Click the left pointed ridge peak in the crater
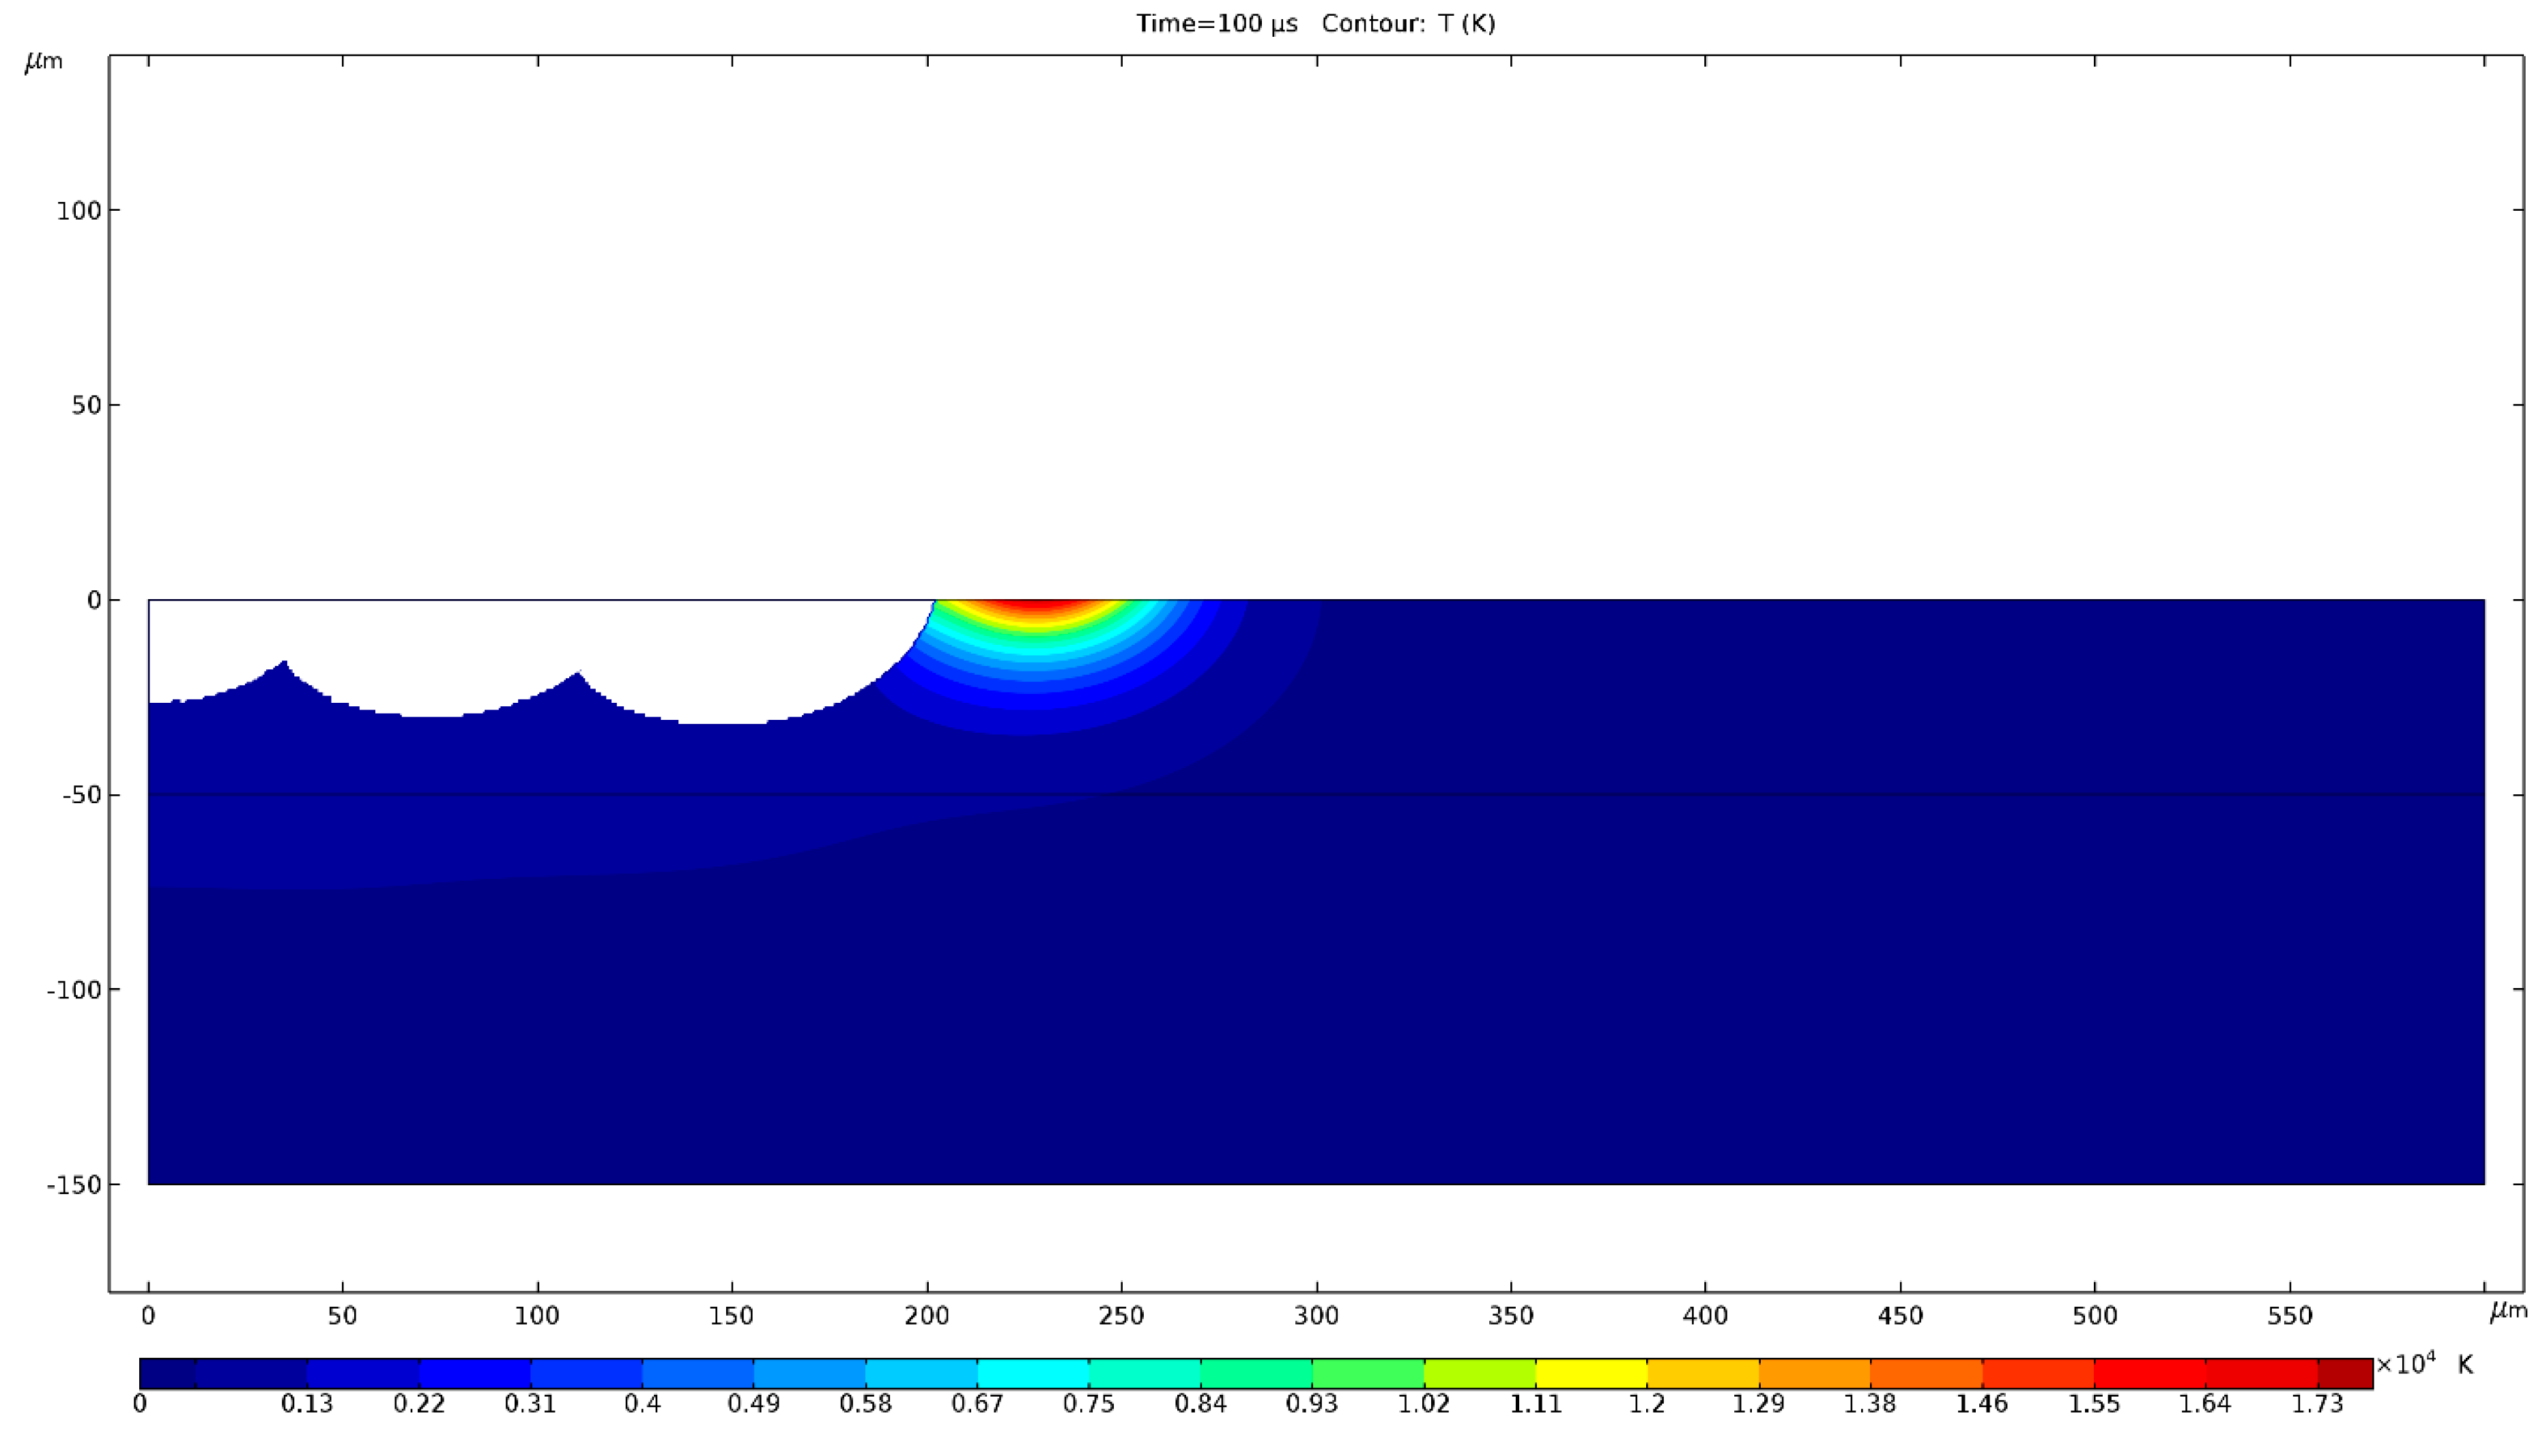Image resolution: width=2547 pixels, height=1435 pixels. (285, 663)
